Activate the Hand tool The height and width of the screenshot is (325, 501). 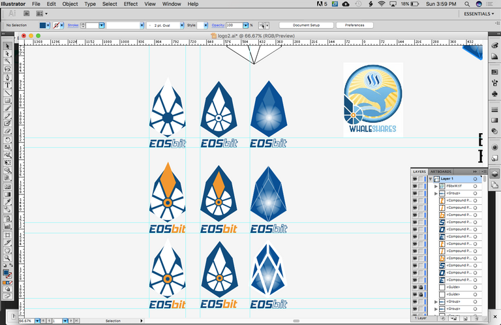[7, 250]
